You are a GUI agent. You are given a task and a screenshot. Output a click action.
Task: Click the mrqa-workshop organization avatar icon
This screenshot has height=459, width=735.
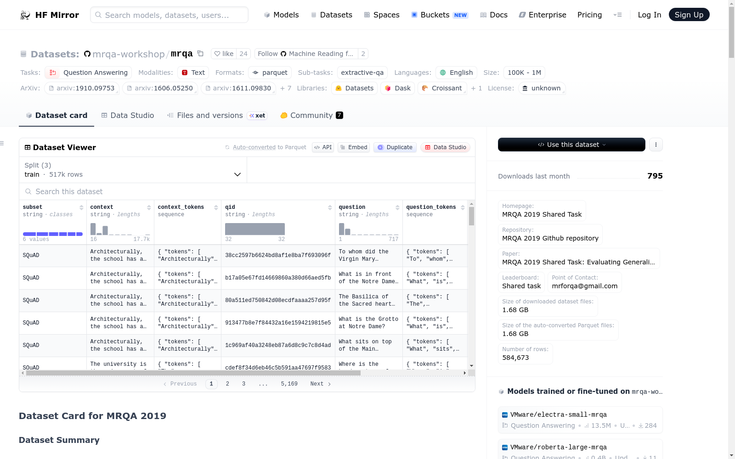[87, 54]
